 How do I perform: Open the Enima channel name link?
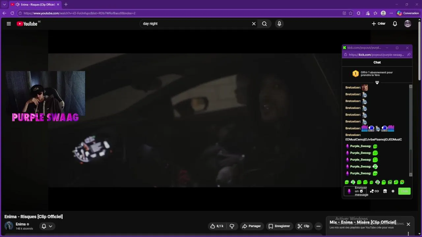point(21,224)
